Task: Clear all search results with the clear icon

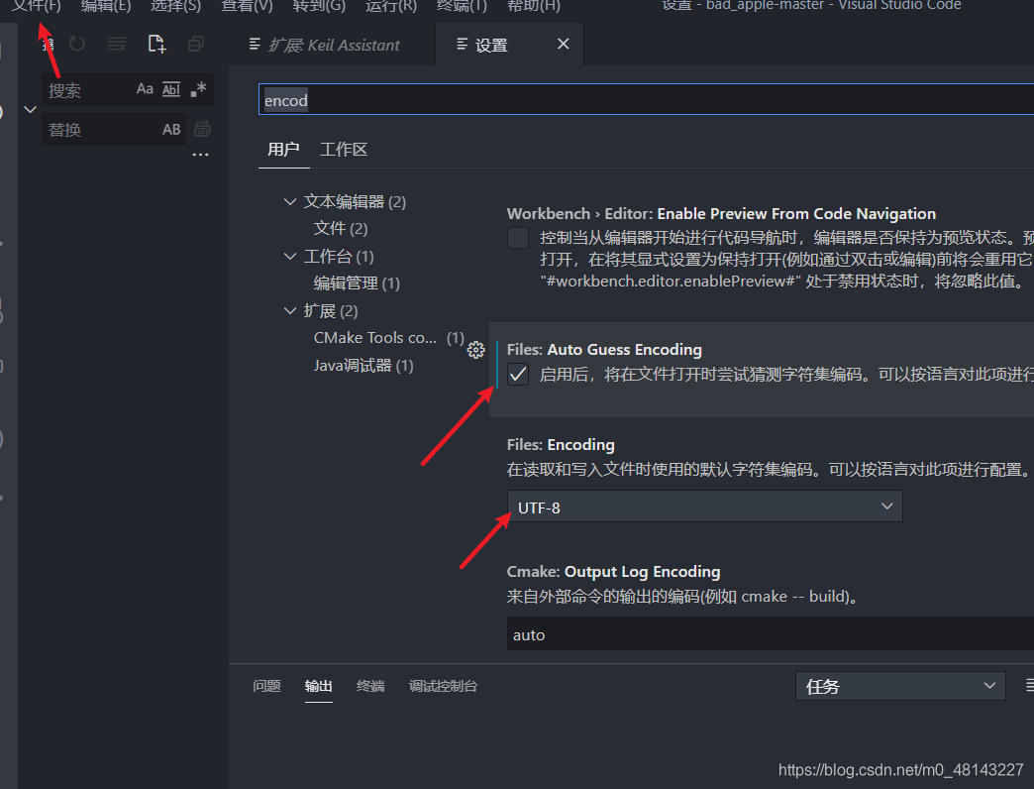Action: [x=116, y=44]
